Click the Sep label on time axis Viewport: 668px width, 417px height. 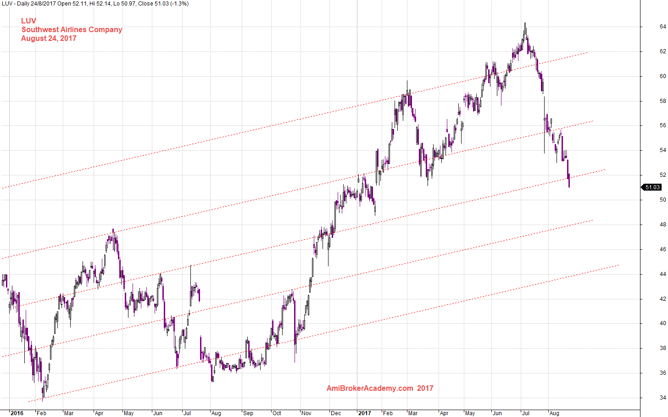point(248,413)
